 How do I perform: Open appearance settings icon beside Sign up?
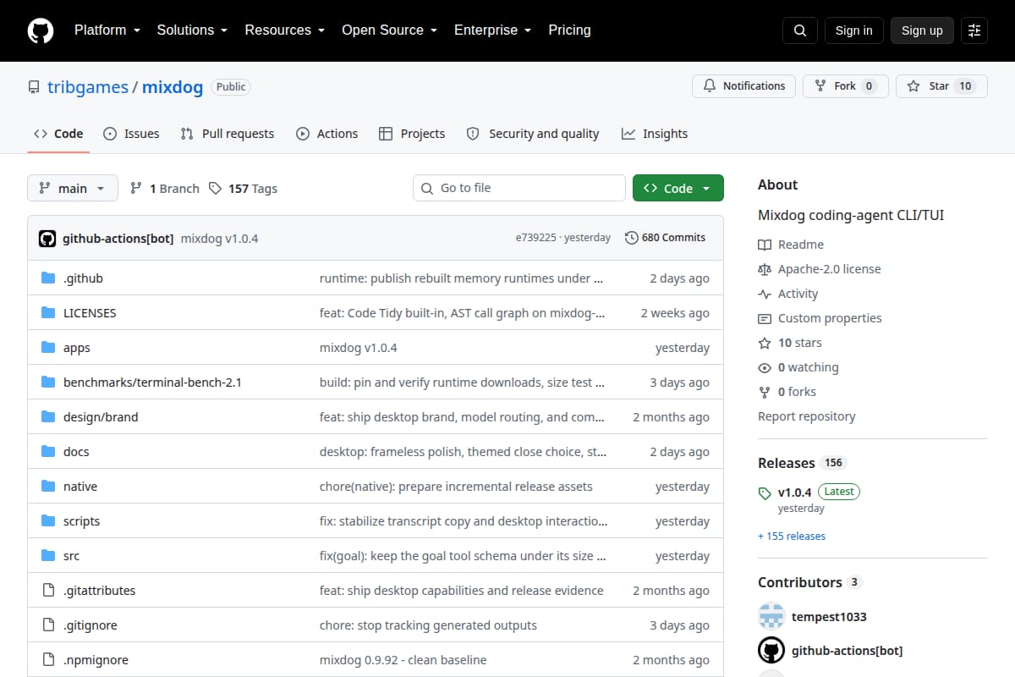tap(974, 30)
